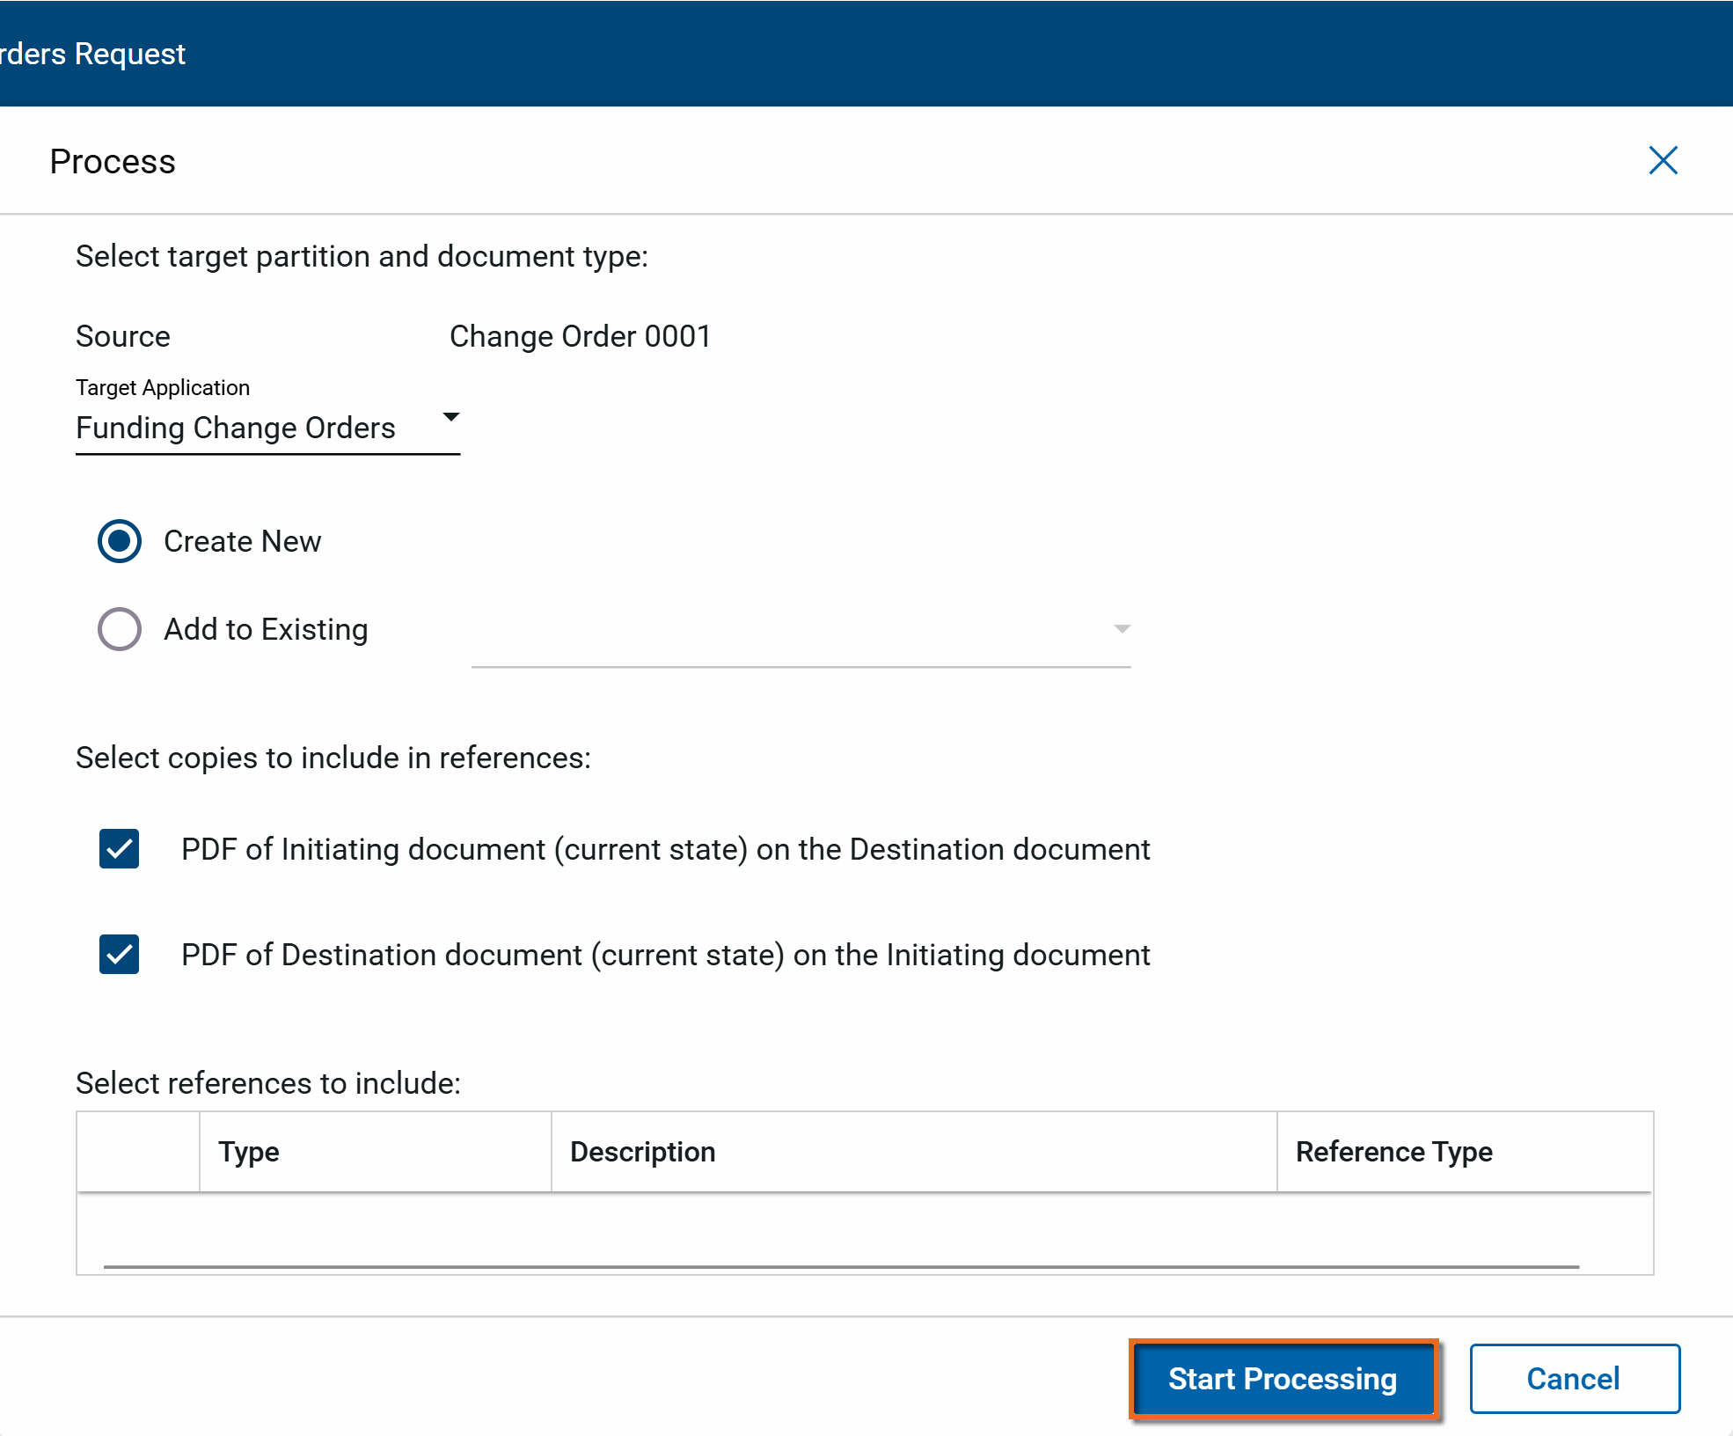
Task: Select the Add to Existing option
Action: pos(120,629)
